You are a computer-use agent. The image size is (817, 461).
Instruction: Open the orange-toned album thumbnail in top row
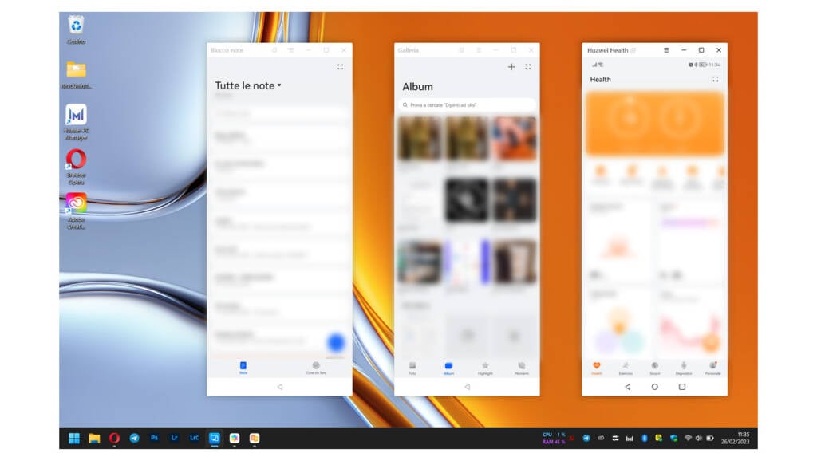(x=515, y=138)
